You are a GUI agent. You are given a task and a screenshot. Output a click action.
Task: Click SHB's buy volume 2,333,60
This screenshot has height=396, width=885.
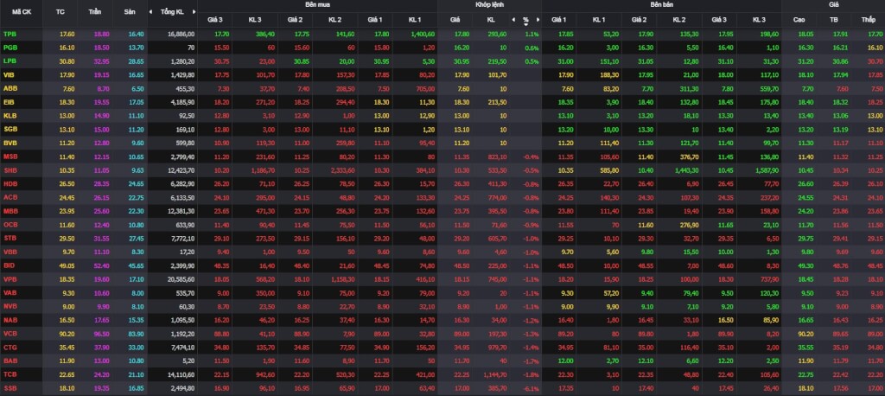tap(342, 170)
